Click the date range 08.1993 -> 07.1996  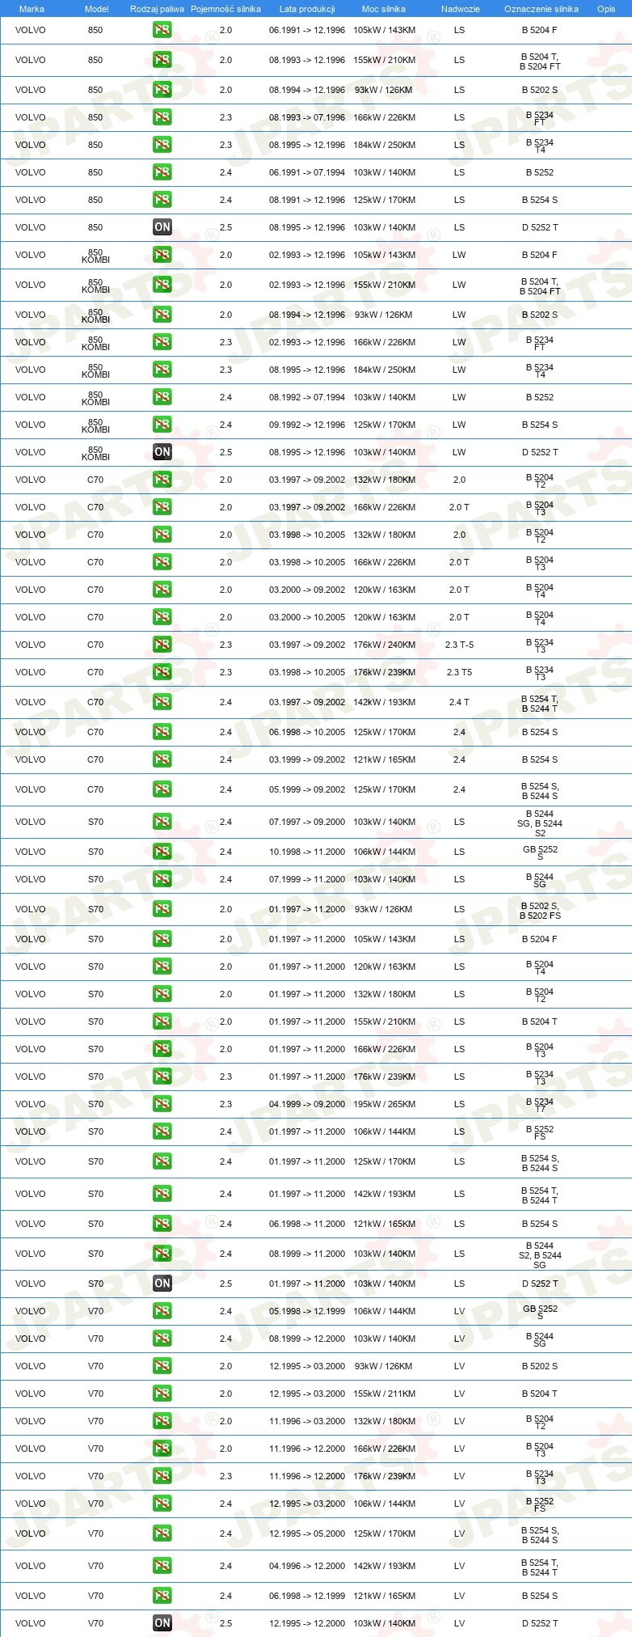pos(307,117)
